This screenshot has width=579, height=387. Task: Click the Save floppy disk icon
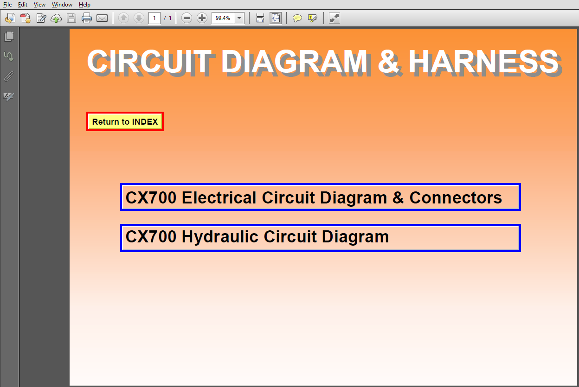tap(71, 18)
